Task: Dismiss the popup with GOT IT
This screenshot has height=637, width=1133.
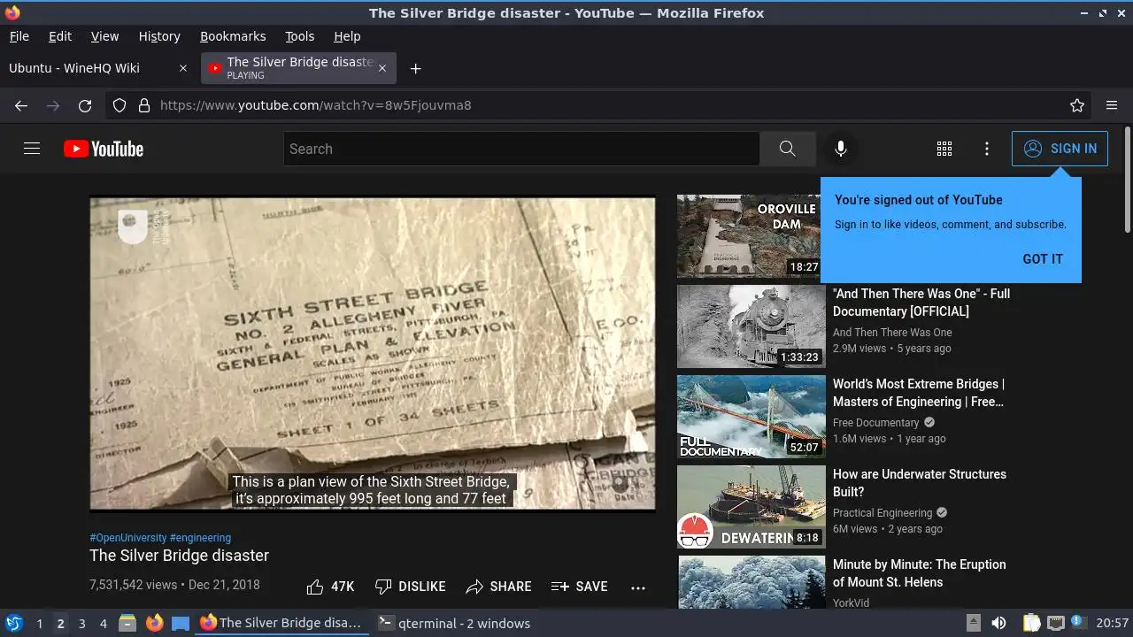Action: [x=1043, y=259]
